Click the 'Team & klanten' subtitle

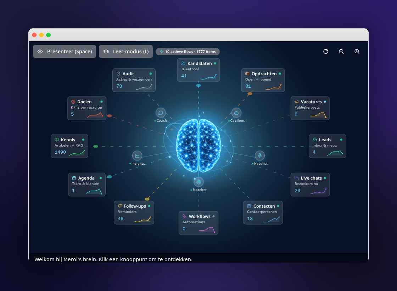[85, 183]
